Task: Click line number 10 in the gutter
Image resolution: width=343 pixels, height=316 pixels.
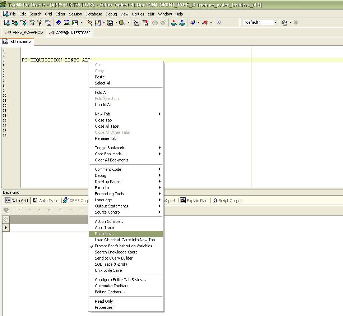Action: tap(5, 96)
